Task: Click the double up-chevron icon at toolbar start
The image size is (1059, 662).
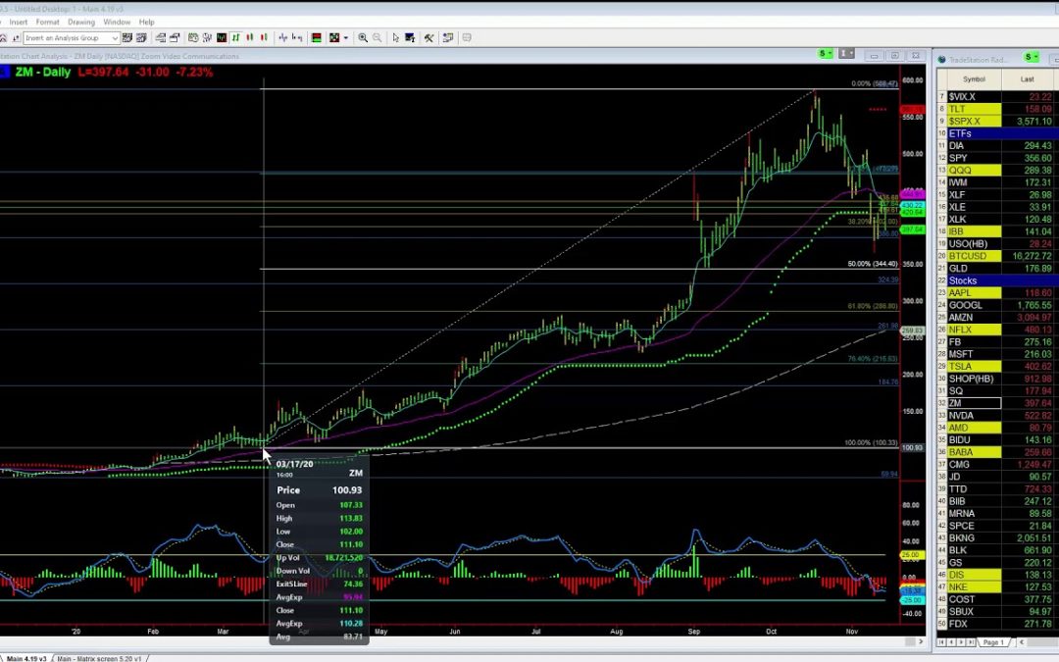Action: coord(3,38)
